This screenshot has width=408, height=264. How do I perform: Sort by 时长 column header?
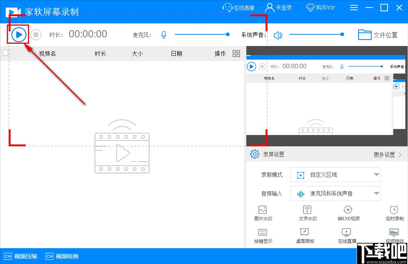point(100,54)
